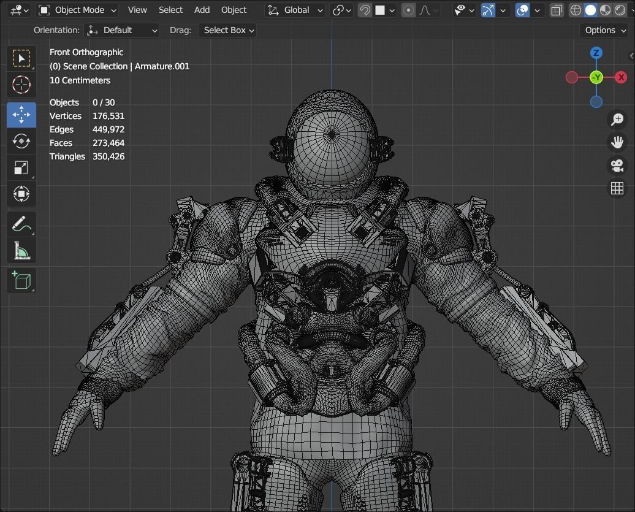This screenshot has height=512, width=635.
Task: Open snapping options dropdown
Action: pyautogui.click(x=385, y=10)
